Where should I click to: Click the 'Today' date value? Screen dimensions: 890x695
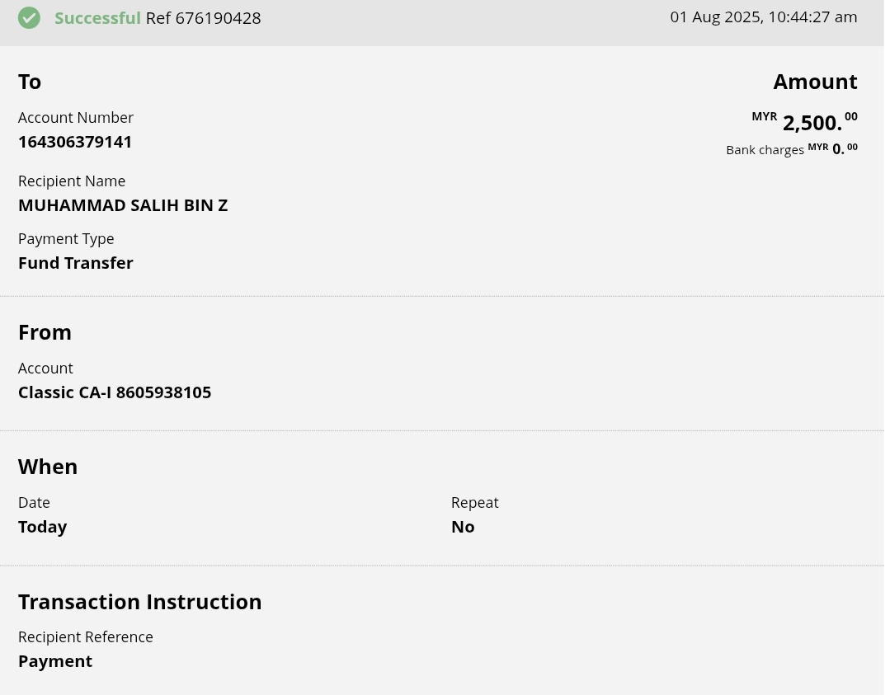43,527
